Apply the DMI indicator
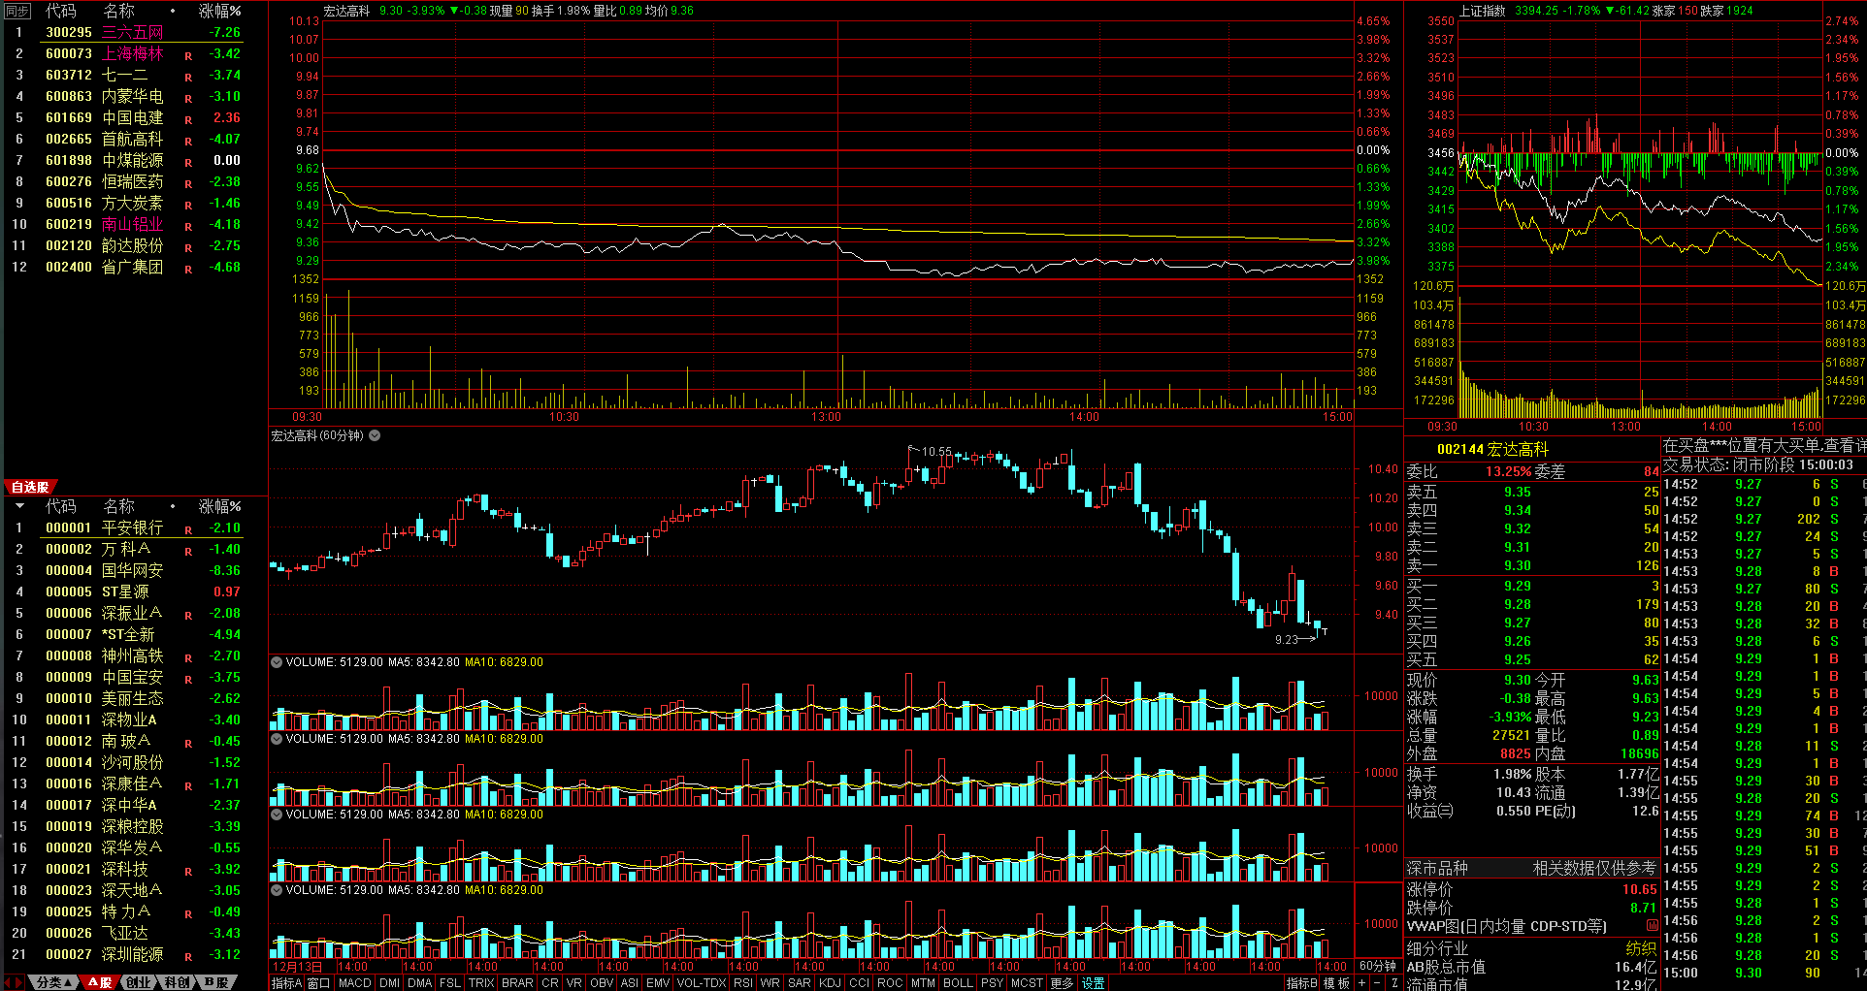 click(389, 982)
